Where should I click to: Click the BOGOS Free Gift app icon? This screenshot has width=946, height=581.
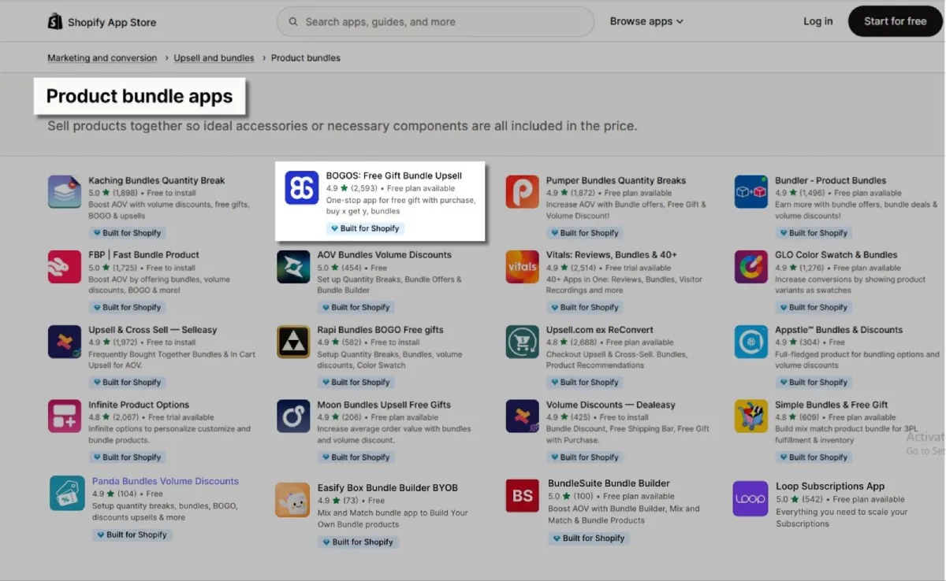pyautogui.click(x=301, y=188)
